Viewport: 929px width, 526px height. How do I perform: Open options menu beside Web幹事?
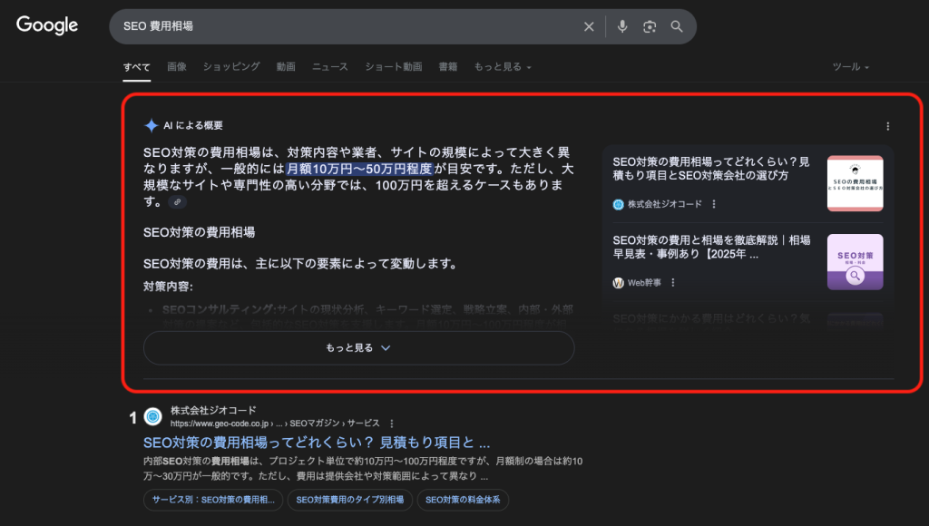pyautogui.click(x=673, y=283)
